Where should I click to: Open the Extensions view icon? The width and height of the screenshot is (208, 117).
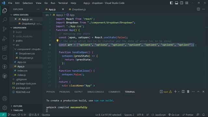tap(5, 48)
